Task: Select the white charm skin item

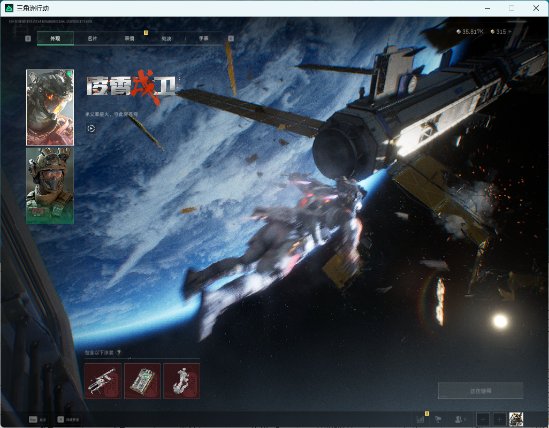Action: pos(182,381)
